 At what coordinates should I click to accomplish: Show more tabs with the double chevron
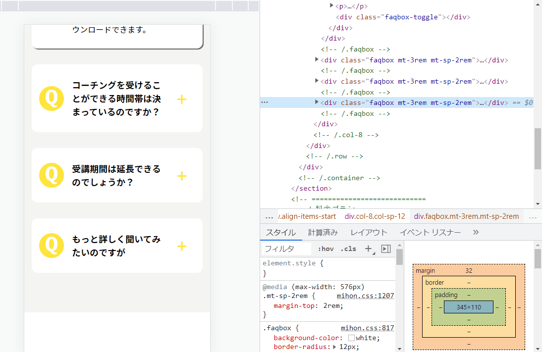(x=476, y=232)
